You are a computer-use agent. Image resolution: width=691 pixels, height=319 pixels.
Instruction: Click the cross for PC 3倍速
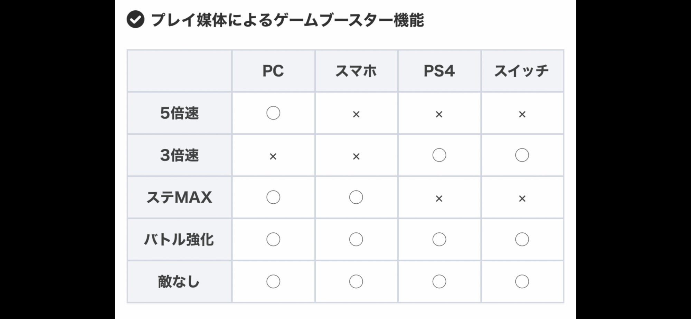coord(273,156)
